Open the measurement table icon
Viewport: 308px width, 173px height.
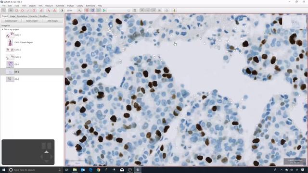pyautogui.click(x=135, y=10)
